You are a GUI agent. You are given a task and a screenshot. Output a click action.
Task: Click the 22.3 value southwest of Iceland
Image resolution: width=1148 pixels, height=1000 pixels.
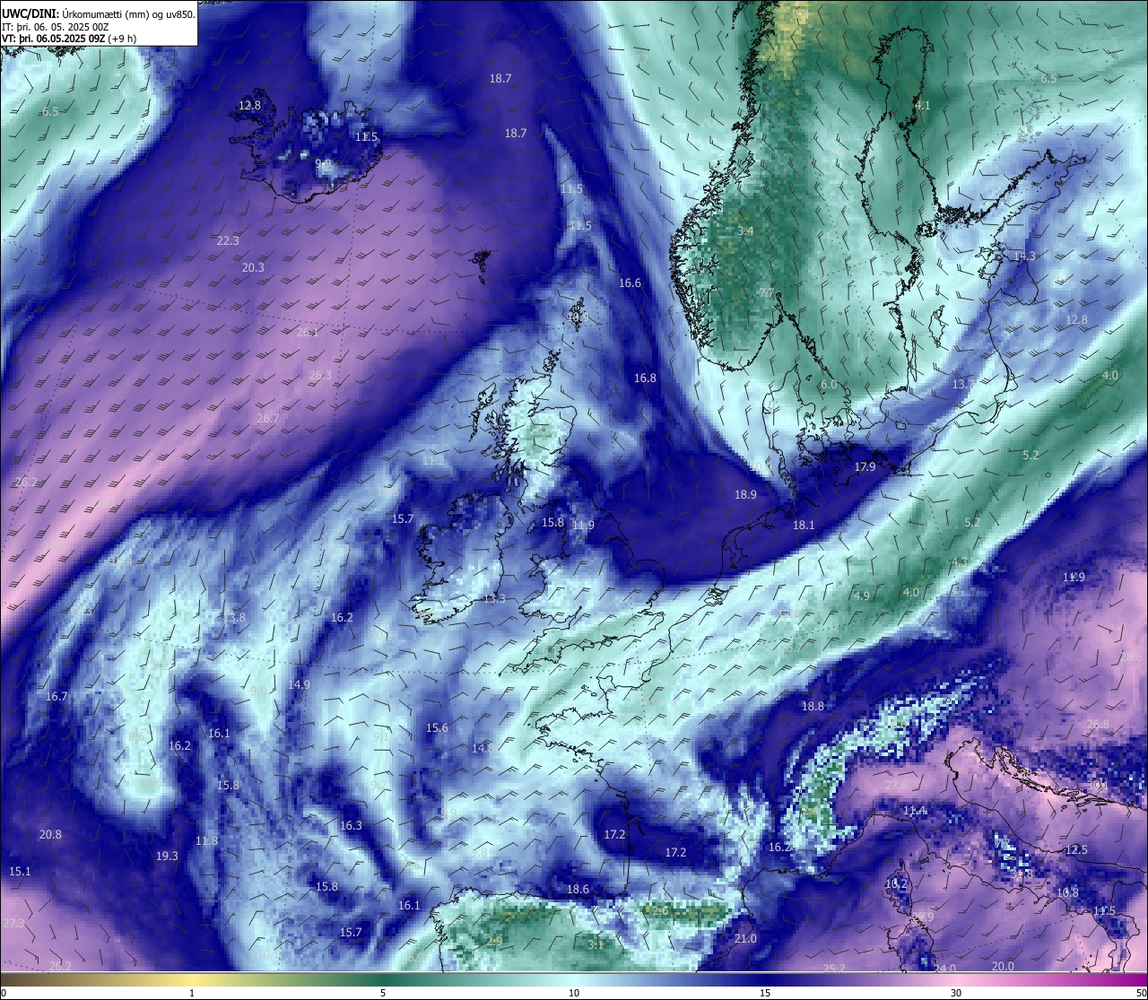228,240
